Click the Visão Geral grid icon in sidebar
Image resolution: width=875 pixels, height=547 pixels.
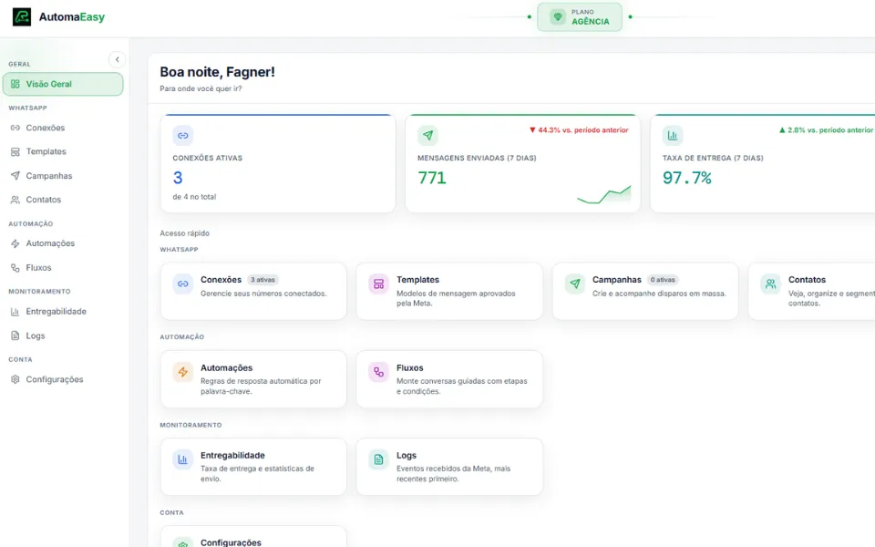click(x=15, y=84)
